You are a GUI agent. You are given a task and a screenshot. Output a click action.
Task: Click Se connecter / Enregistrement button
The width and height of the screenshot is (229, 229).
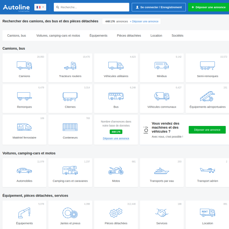(x=159, y=7)
